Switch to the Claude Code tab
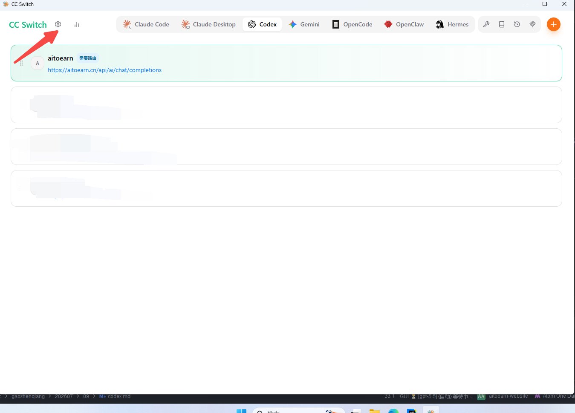Image resolution: width=575 pixels, height=413 pixels. point(146,24)
